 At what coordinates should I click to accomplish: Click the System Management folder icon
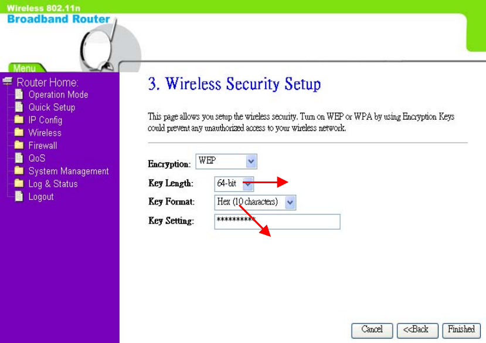pos(19,170)
